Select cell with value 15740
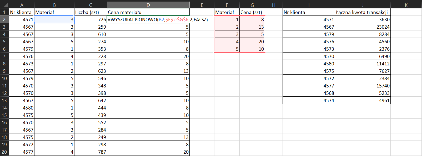Screen dimensions: 422x156 click(363, 86)
